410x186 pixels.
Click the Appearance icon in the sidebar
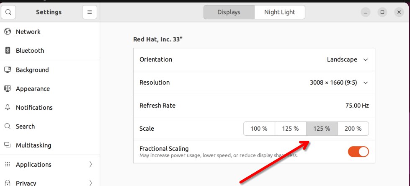click(x=8, y=89)
